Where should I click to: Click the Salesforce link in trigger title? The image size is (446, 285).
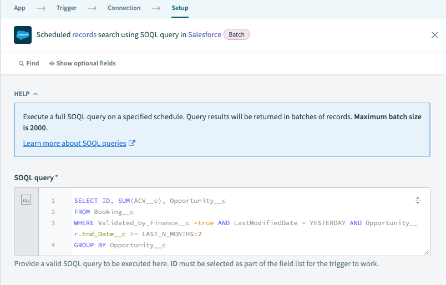click(x=205, y=35)
